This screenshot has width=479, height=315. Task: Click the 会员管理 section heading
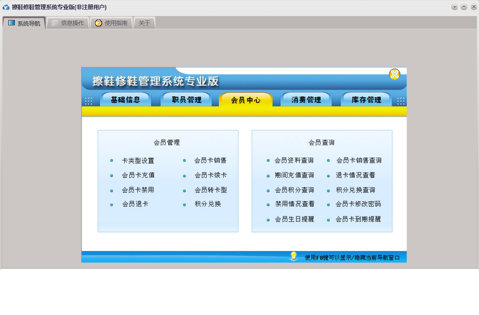pos(167,142)
